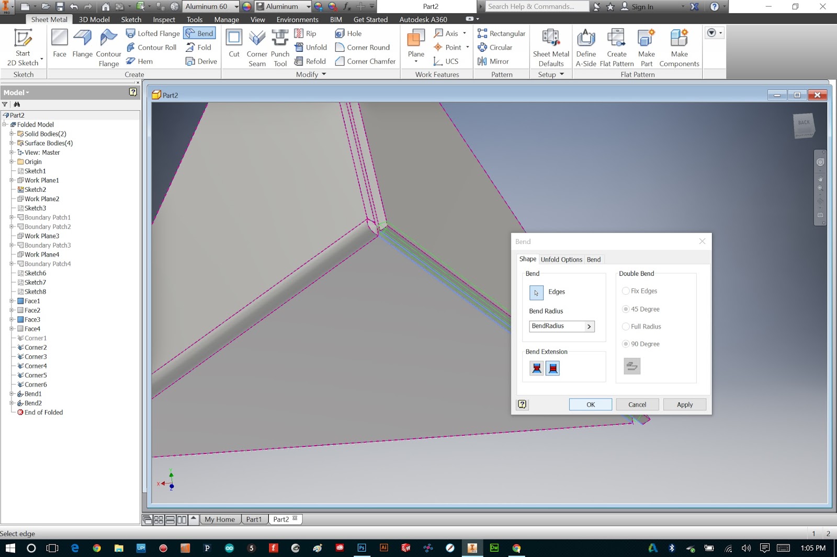Activate the Corner Seam tool
The width and height of the screenshot is (837, 557).
point(256,46)
